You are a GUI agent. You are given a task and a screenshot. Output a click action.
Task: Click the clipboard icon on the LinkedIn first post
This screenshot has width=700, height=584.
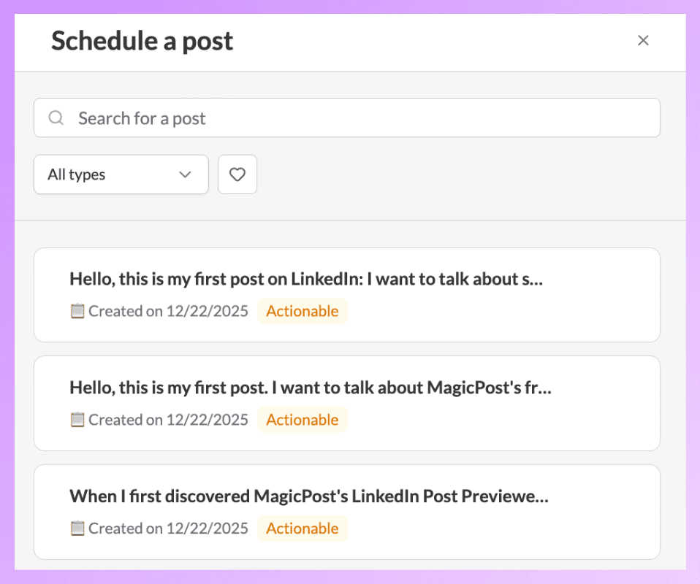click(76, 310)
